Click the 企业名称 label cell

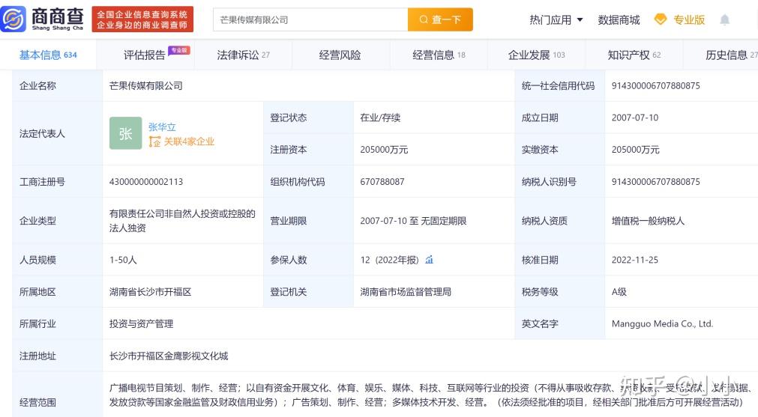coord(56,85)
